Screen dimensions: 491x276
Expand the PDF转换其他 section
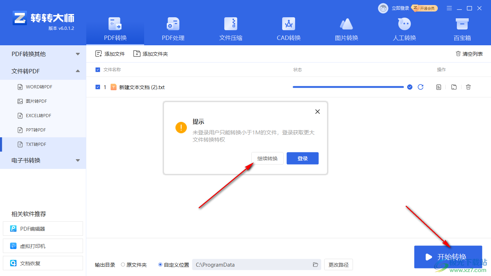43,54
